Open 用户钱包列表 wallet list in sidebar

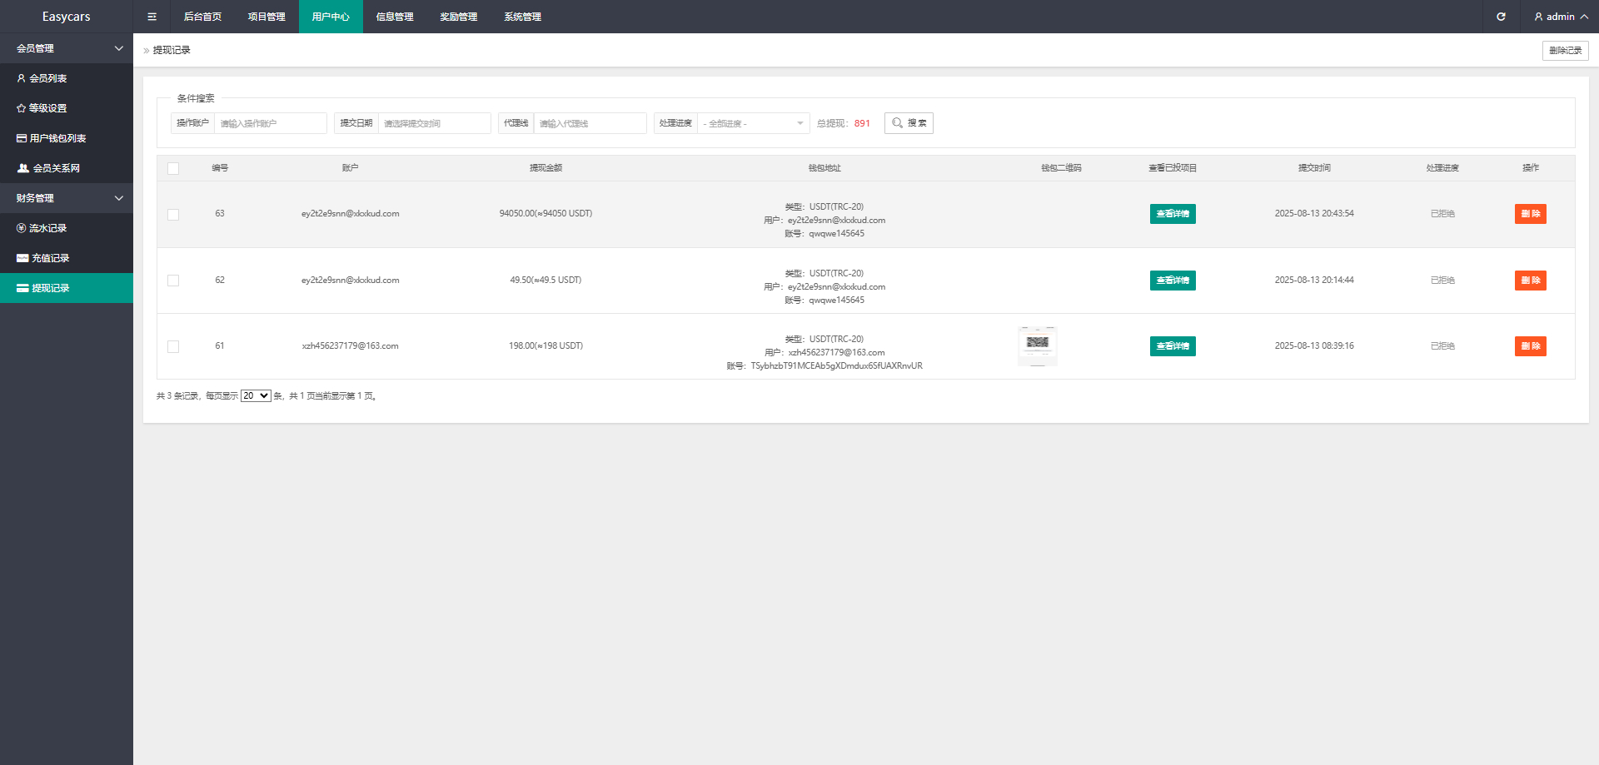coord(57,138)
